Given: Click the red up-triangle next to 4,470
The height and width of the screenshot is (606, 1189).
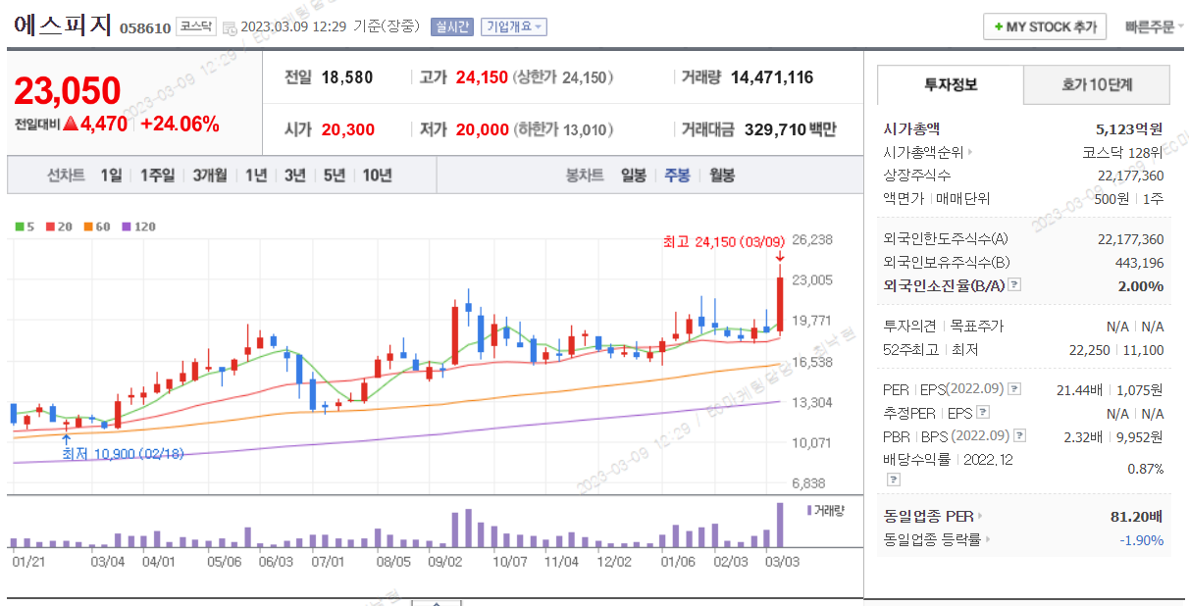Looking at the screenshot, I should pyautogui.click(x=71, y=125).
